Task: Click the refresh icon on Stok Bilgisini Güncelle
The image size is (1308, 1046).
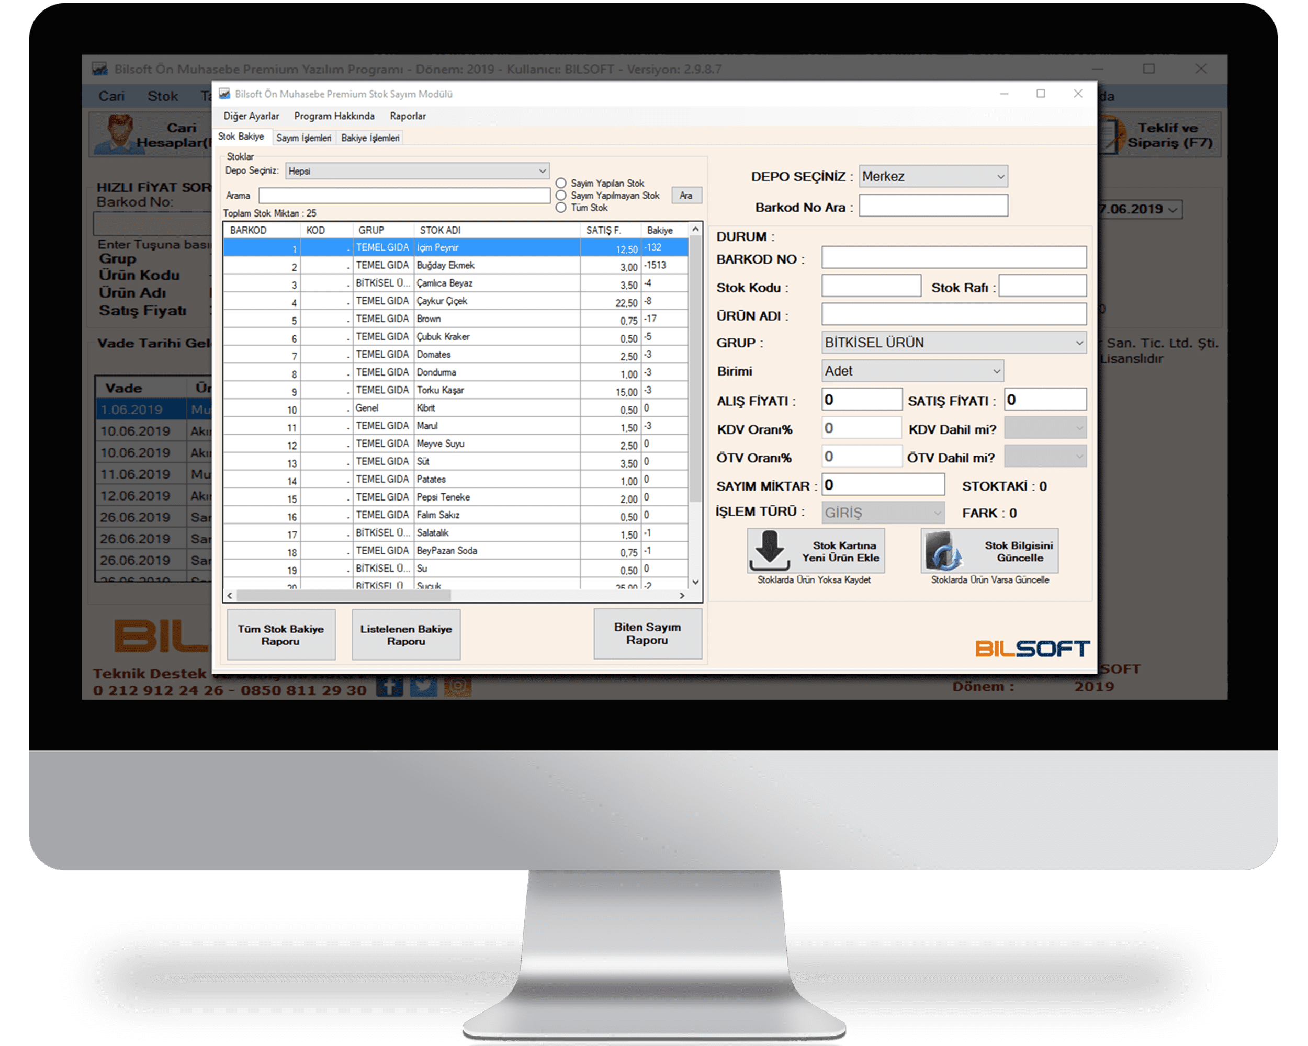Action: 944,551
